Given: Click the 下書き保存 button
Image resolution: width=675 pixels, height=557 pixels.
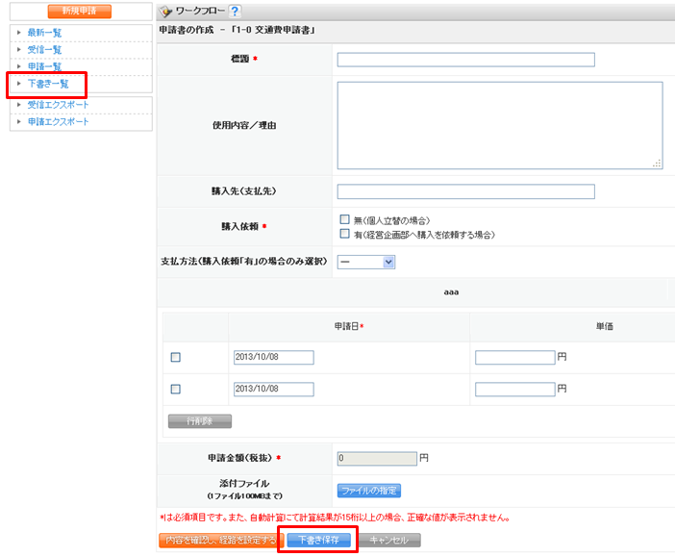Looking at the screenshot, I should (318, 541).
